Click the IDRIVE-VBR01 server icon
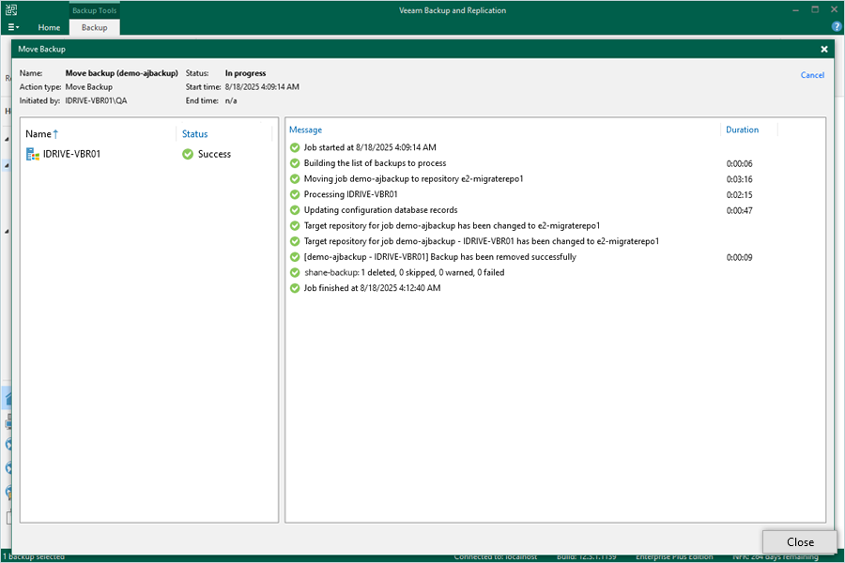The height and width of the screenshot is (563, 845). point(32,155)
